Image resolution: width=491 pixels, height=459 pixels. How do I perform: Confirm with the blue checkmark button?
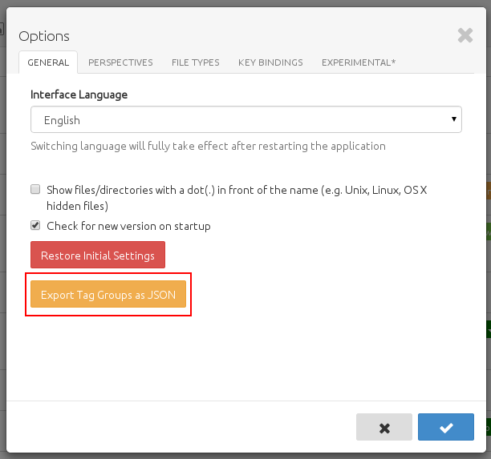(446, 427)
